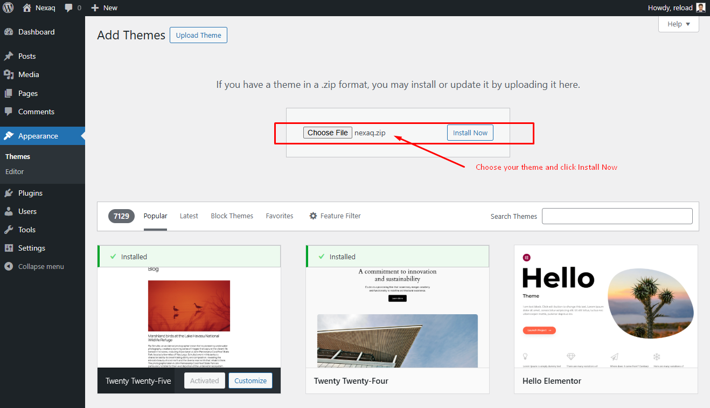The width and height of the screenshot is (710, 408).
Task: Click the Twenty Twenty-Five theme name
Action: click(138, 381)
